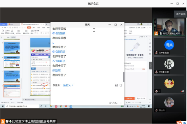Click muted microphone icon beside participant L
187x124 pixels.
click(156, 91)
